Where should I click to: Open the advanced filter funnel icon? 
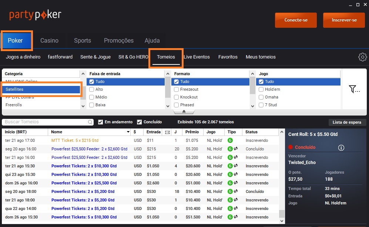(x=354, y=89)
